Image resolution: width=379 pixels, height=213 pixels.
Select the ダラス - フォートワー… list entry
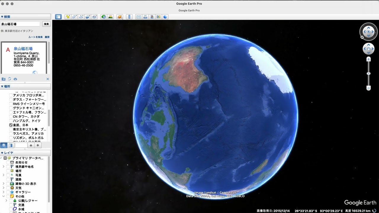pyautogui.click(x=29, y=100)
